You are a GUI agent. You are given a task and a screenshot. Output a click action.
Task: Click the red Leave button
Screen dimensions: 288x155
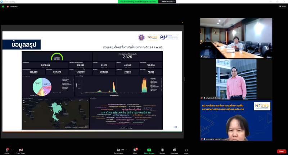click(x=281, y=151)
